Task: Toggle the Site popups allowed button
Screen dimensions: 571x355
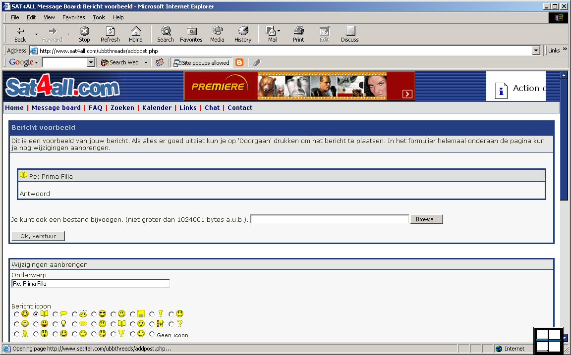Action: [201, 62]
